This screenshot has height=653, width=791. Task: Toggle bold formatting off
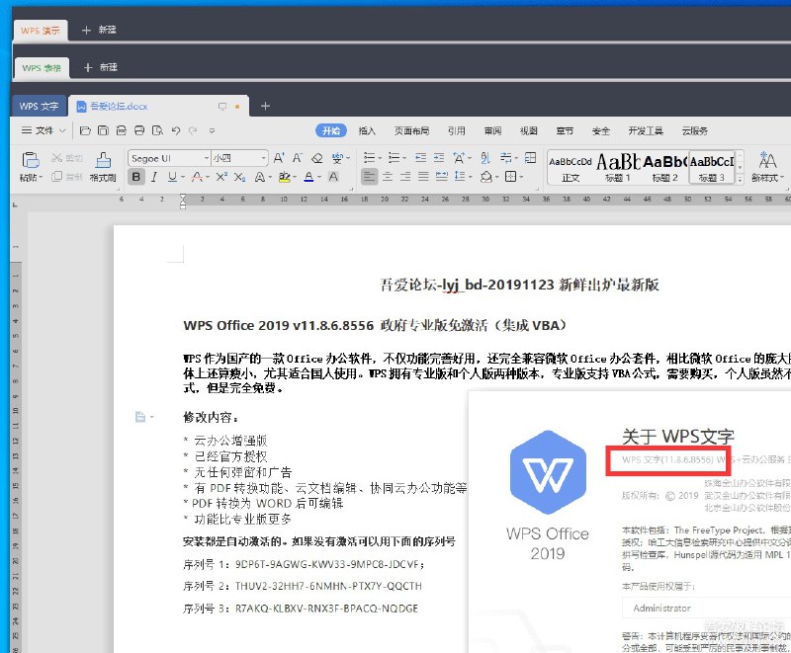tap(137, 174)
